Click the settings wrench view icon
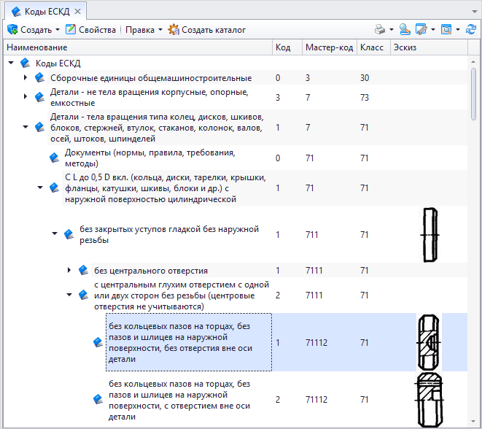The image size is (482, 429). pos(421,30)
